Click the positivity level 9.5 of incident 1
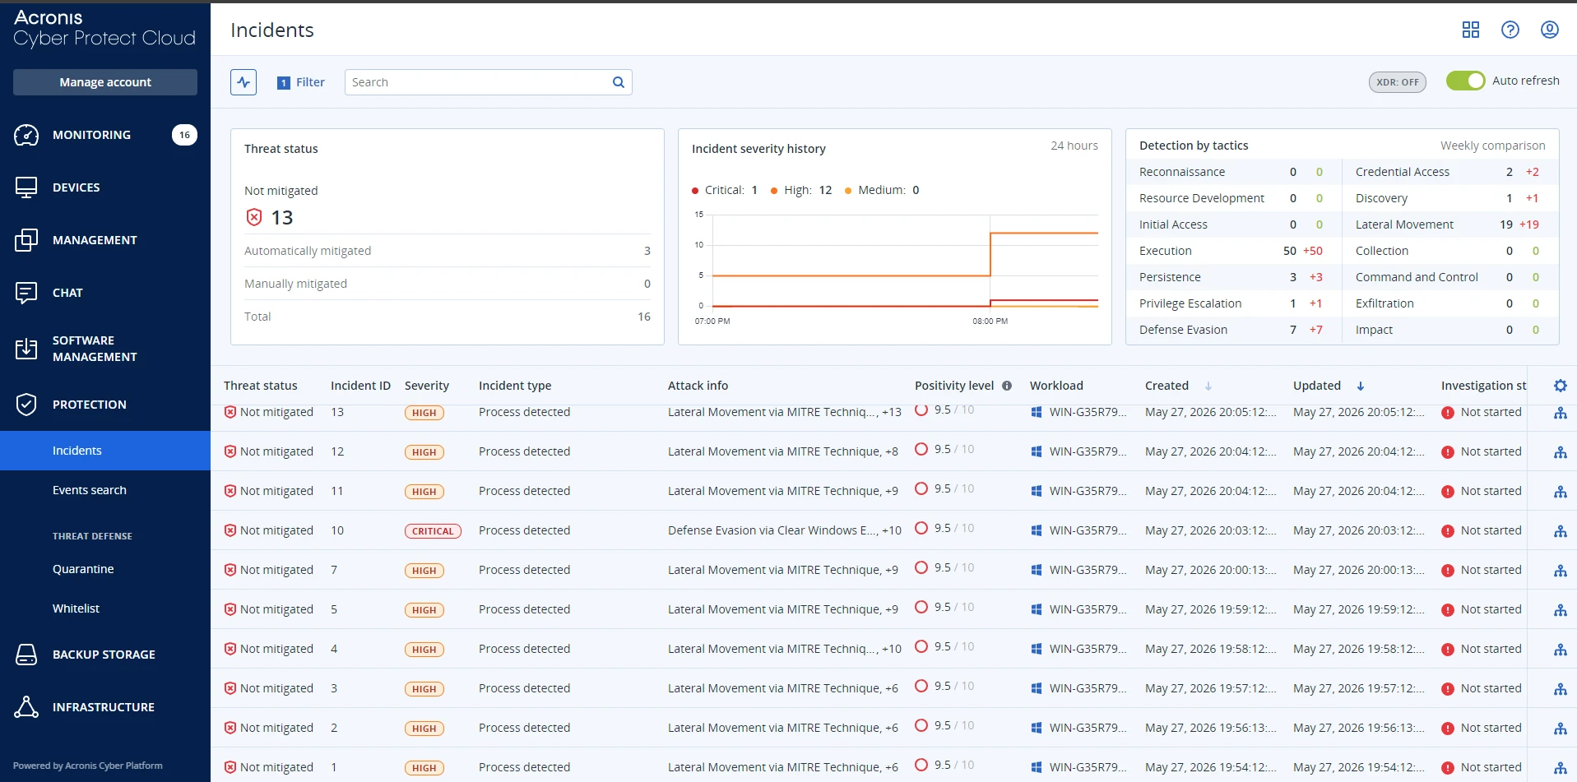1577x782 pixels. [x=943, y=765]
